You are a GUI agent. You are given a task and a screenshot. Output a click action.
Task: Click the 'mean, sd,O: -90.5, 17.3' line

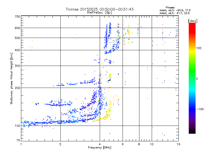tap(175, 10)
